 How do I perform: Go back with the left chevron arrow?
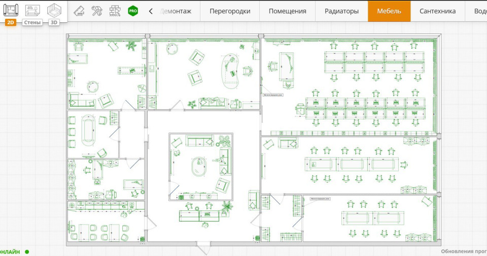(x=151, y=11)
